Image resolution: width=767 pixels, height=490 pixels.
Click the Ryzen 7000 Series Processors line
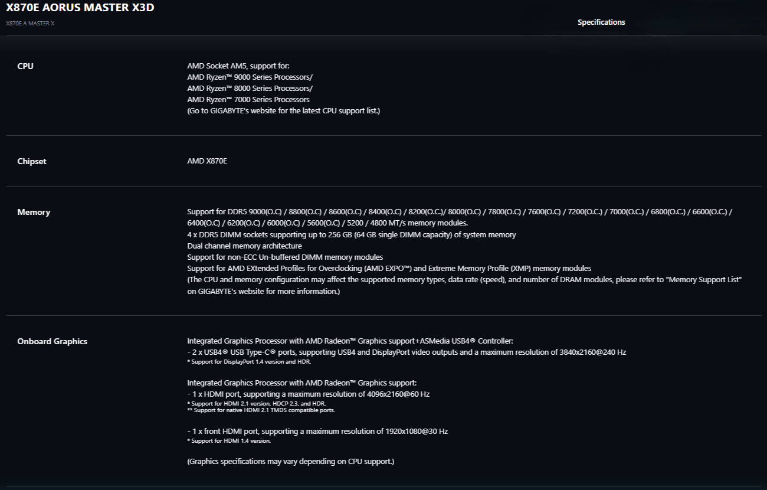point(248,100)
